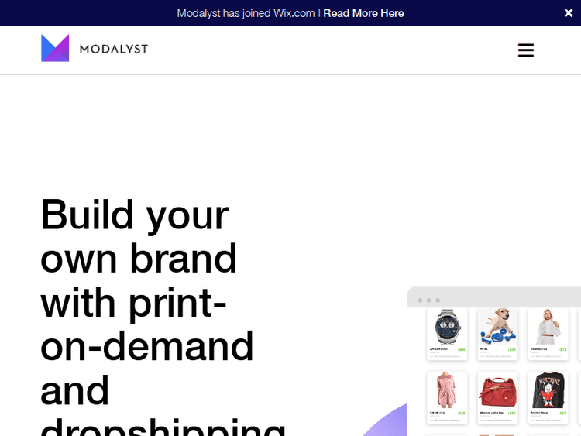The height and width of the screenshot is (436, 581).
Task: Open the 'Read More Here' link
Action: 363,13
